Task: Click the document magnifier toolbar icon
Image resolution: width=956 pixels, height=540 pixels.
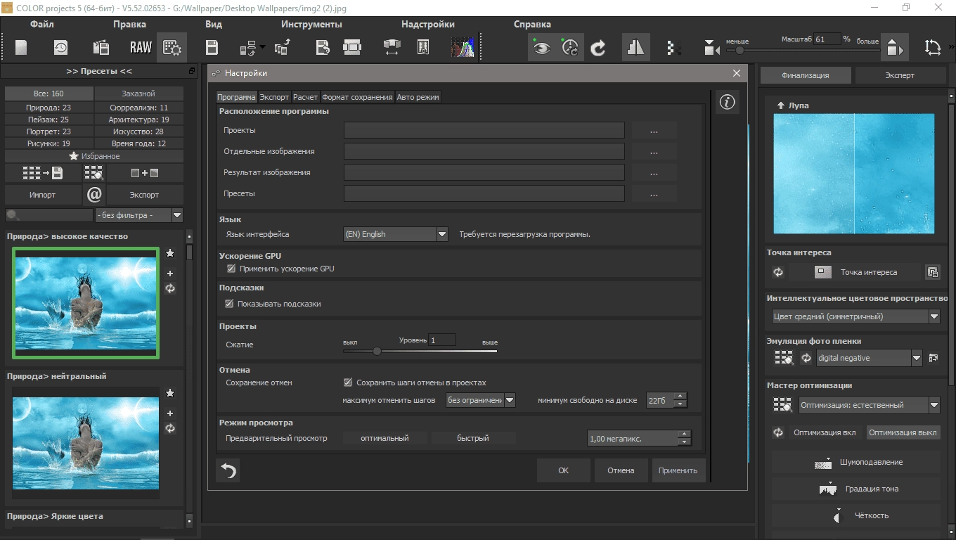Action: coord(423,47)
